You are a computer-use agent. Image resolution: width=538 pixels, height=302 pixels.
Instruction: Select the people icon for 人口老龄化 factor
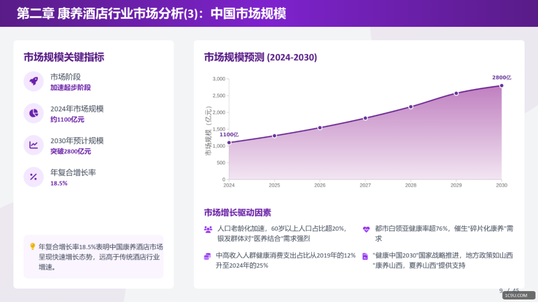(209, 230)
